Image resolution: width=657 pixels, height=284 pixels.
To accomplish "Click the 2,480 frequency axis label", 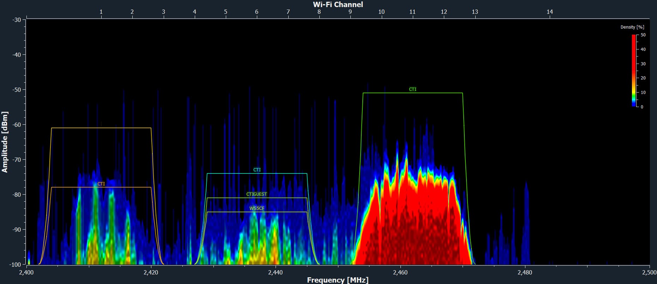I will click(525, 272).
